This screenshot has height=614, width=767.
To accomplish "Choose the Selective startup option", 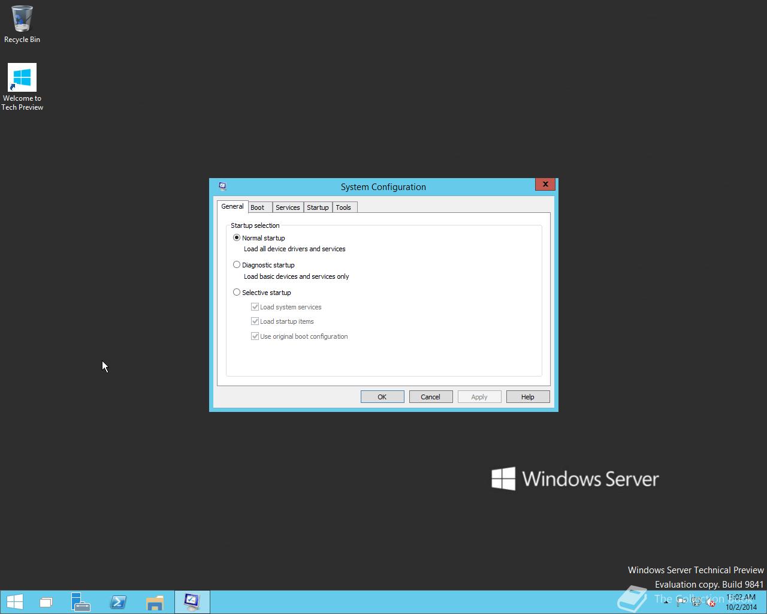I will click(262, 293).
